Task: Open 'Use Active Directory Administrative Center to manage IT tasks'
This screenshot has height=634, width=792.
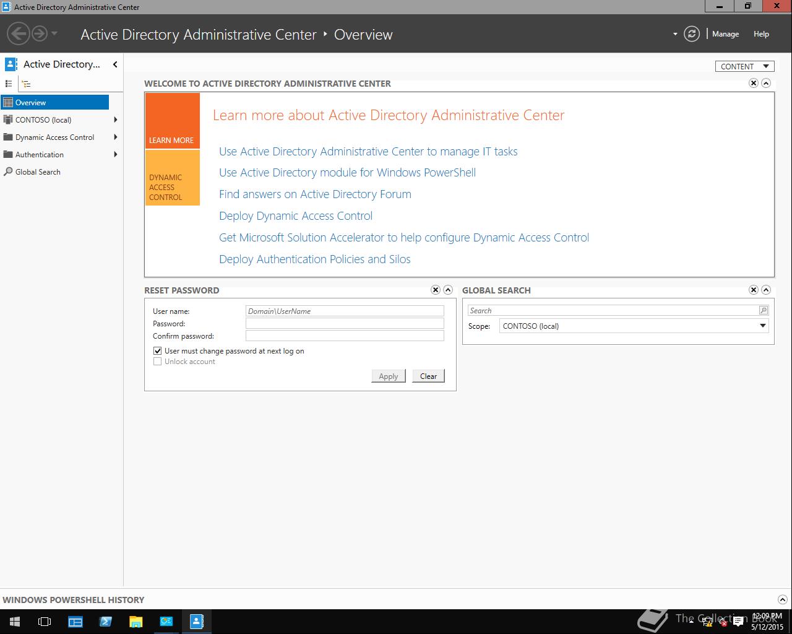Action: (x=368, y=151)
